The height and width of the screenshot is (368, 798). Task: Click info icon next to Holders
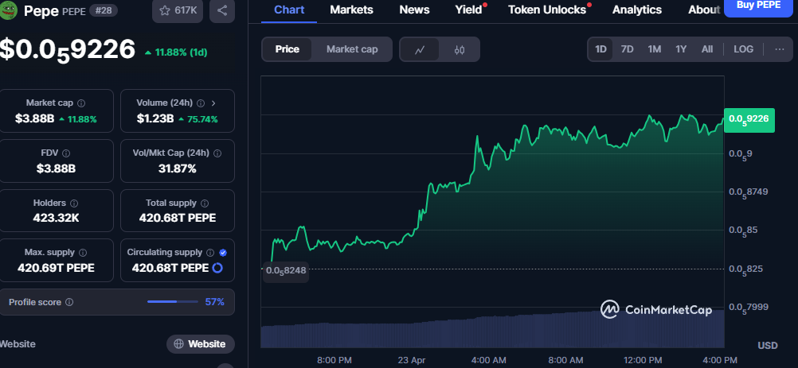[x=74, y=203]
